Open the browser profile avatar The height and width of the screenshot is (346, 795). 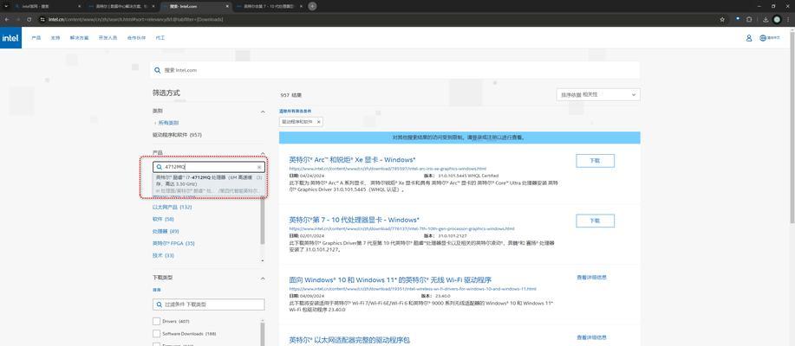(x=777, y=19)
